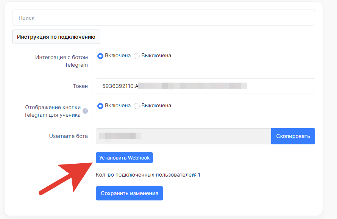Click the Скопировать button
Screen dimensions: 337x219
[293, 136]
